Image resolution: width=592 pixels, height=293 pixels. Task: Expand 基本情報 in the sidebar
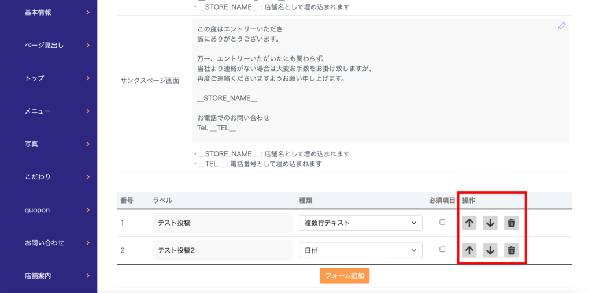point(48,12)
